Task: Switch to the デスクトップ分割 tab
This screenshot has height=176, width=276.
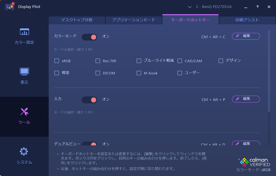Action: click(x=77, y=20)
